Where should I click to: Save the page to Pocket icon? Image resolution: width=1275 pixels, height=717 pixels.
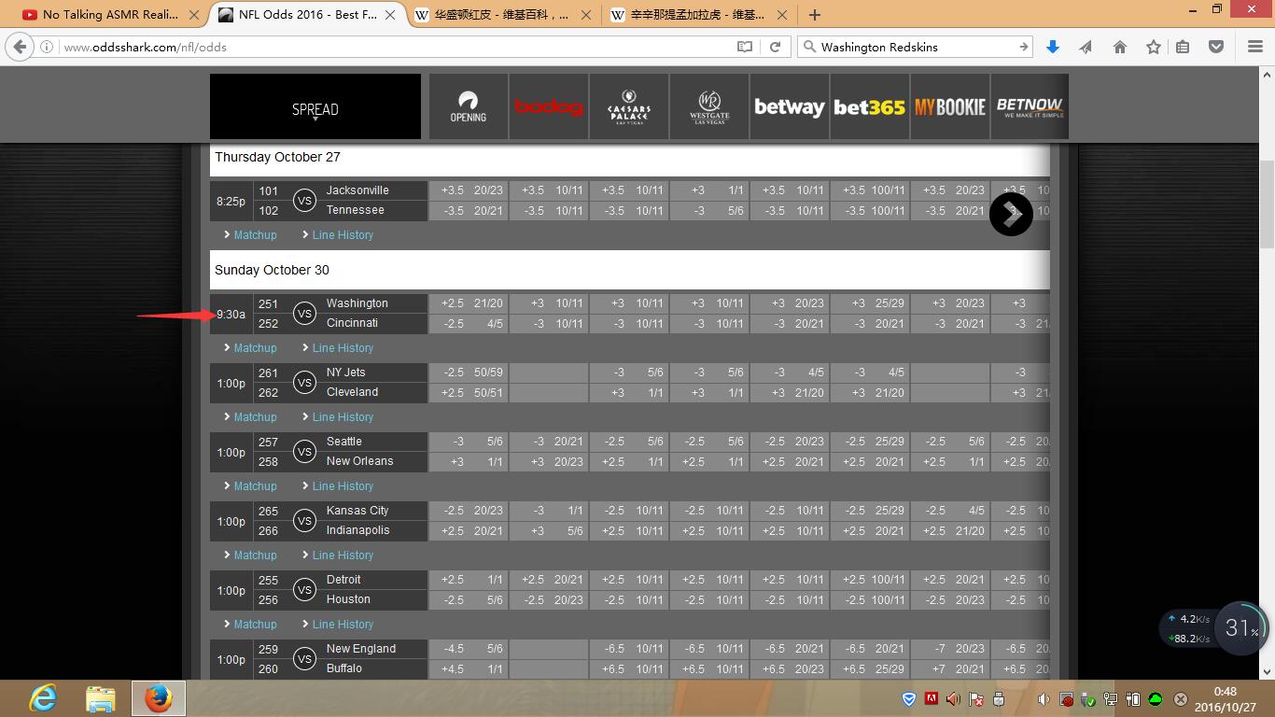(1215, 47)
